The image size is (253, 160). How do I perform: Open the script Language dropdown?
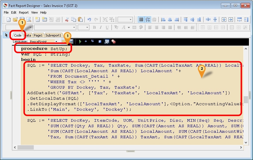pyautogui.click(x=56, y=41)
